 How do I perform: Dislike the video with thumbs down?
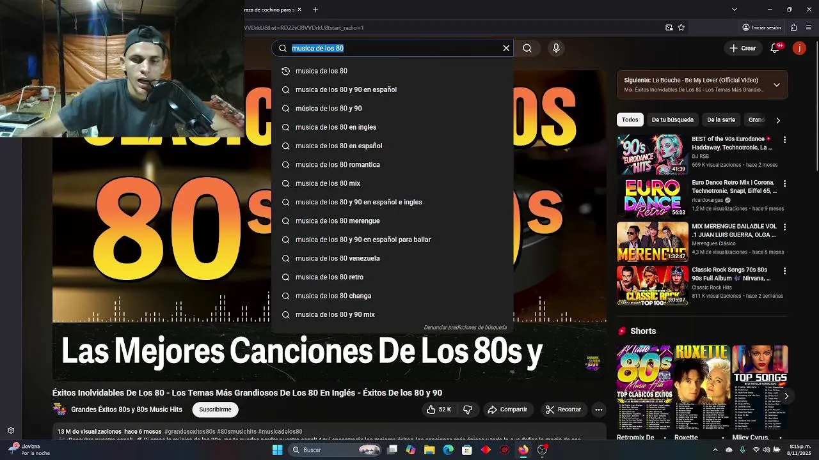(x=468, y=410)
